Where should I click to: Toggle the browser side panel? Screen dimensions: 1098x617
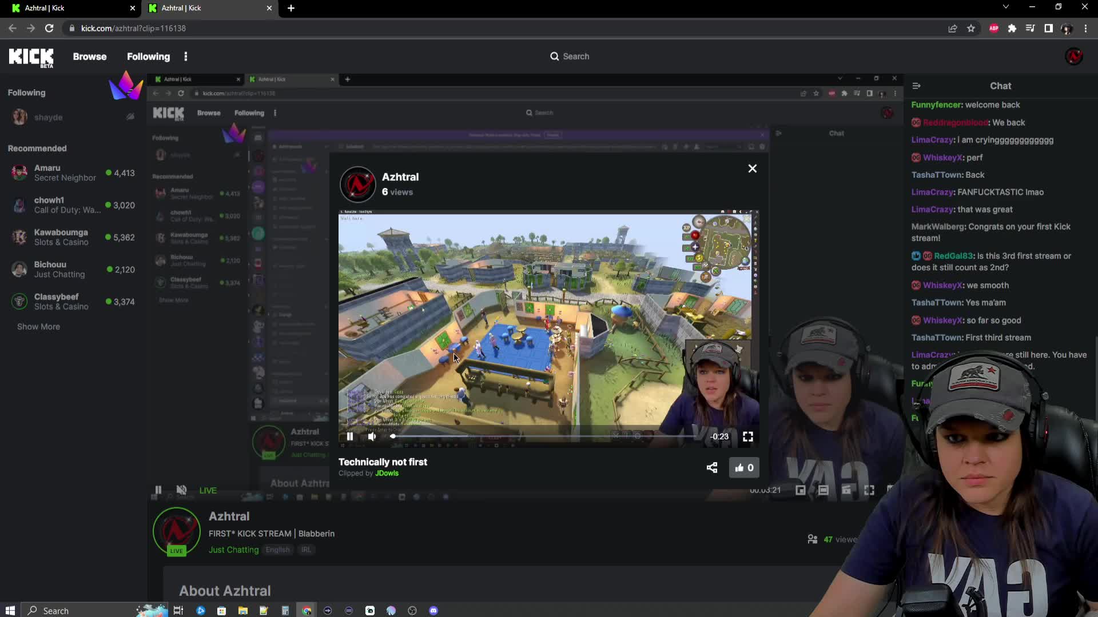[1048, 28]
